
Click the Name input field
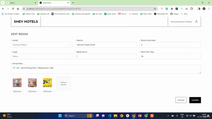[106, 45]
